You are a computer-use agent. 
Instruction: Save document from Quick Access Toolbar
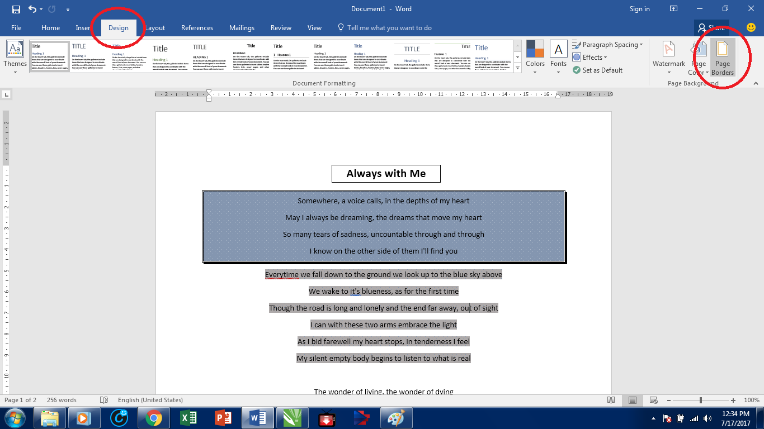(x=15, y=8)
